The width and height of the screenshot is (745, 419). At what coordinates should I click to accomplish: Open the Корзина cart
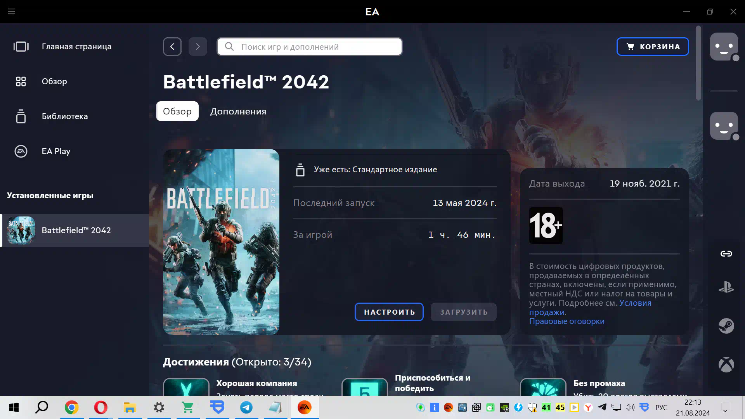(653, 47)
